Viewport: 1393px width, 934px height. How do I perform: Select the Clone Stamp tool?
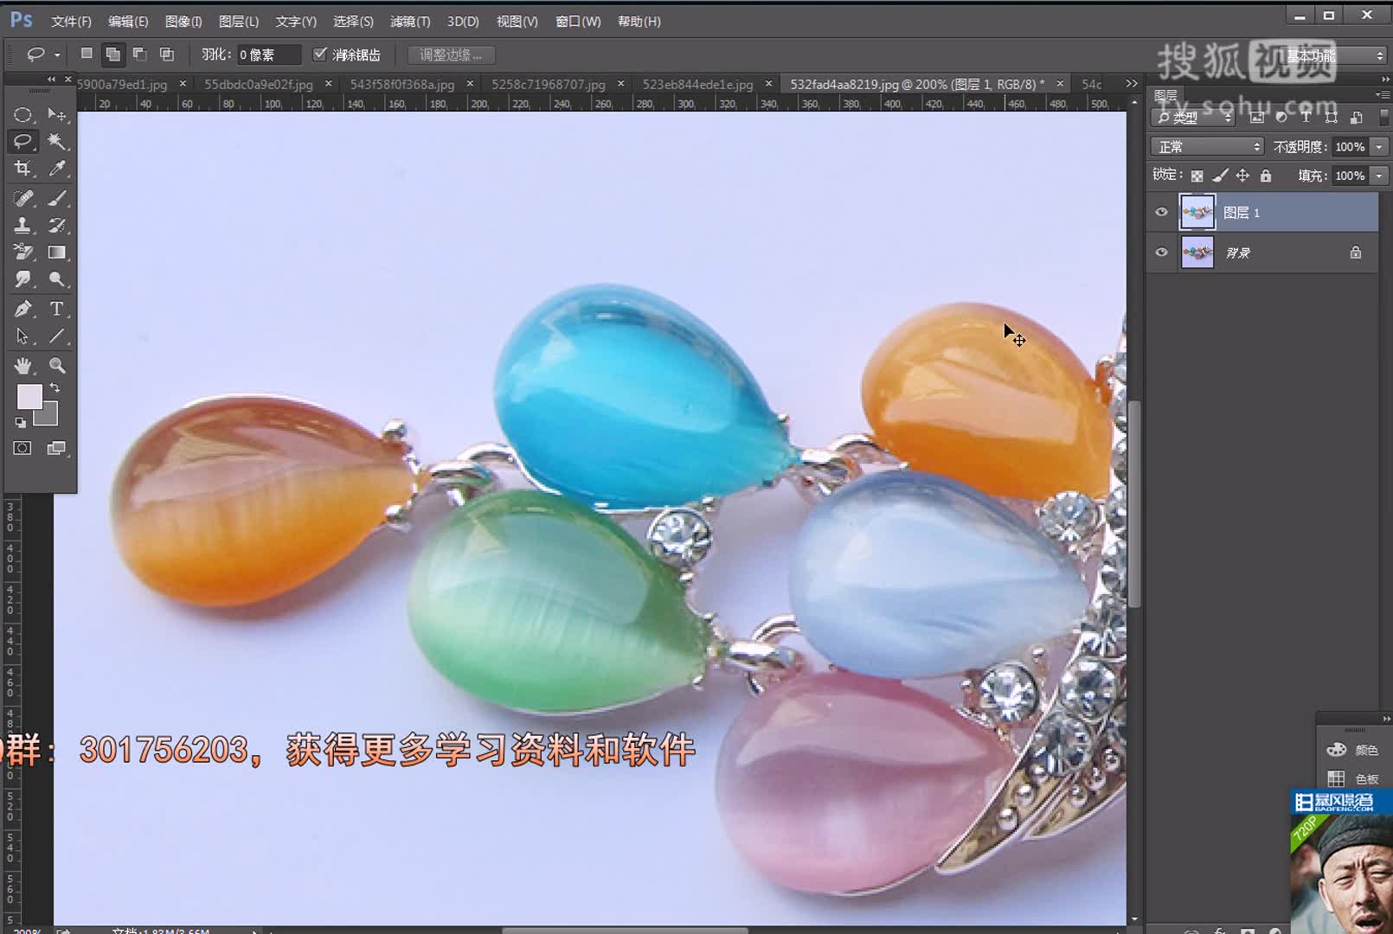pos(22,225)
